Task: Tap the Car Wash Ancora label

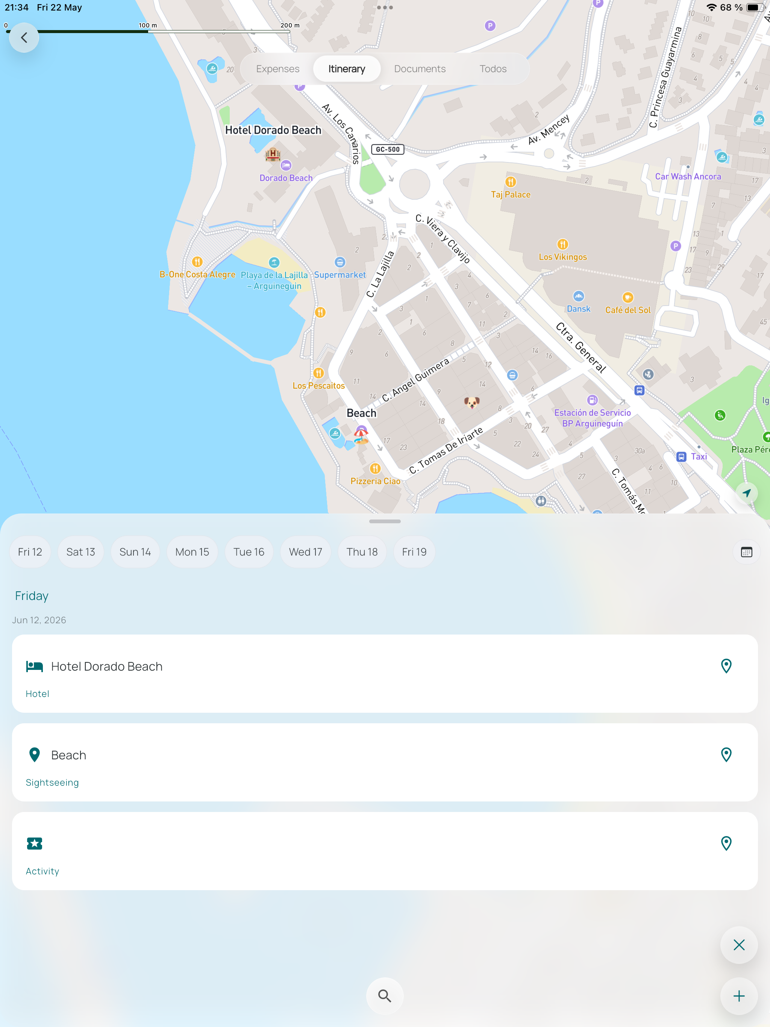Action: tap(688, 176)
